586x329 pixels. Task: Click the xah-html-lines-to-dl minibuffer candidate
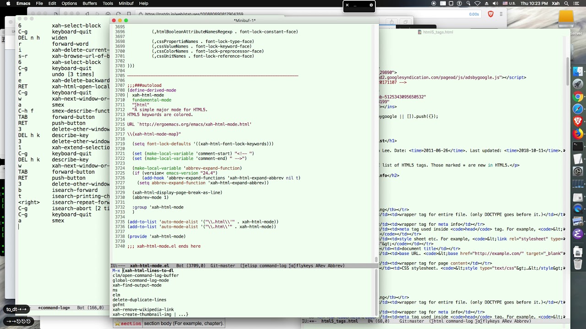pyautogui.click(x=149, y=271)
